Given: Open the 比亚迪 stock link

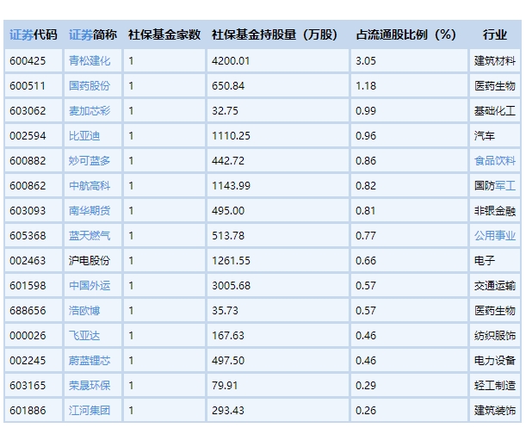Looking at the screenshot, I should pyautogui.click(x=84, y=136).
